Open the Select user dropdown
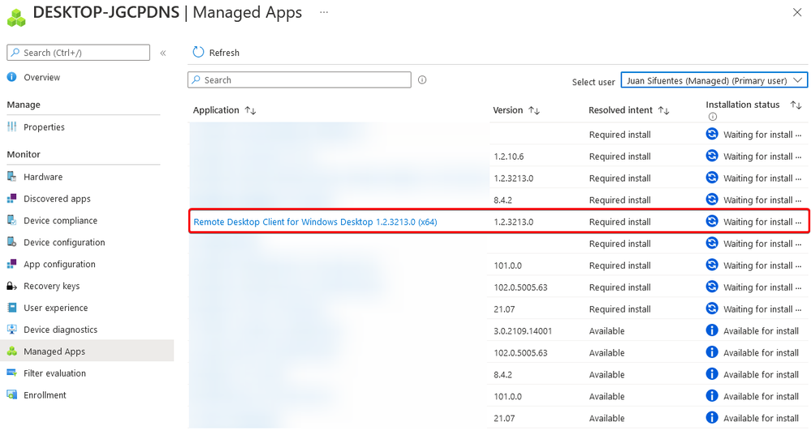 [714, 80]
